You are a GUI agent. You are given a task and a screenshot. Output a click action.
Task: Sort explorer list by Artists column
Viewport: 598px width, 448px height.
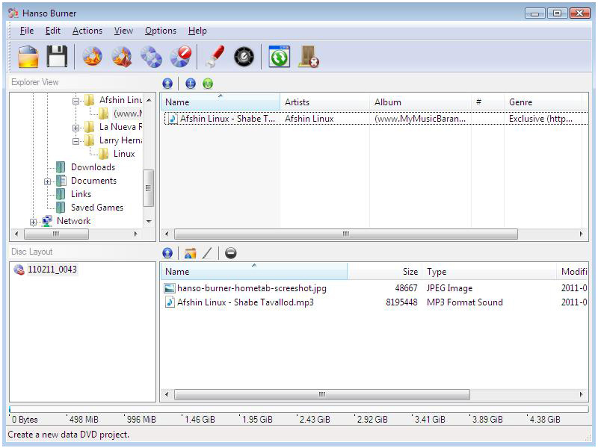tap(325, 102)
